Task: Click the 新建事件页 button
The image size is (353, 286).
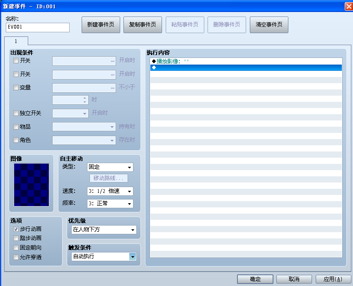Action: pos(101,25)
